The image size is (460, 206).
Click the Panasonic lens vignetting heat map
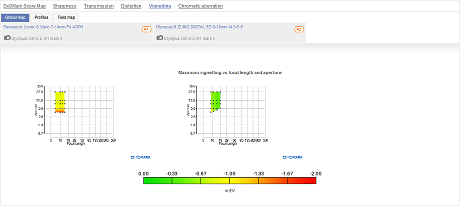pyautogui.click(x=60, y=102)
